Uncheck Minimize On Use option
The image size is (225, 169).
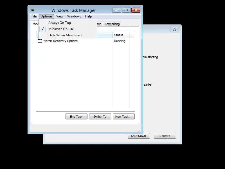click(68, 29)
